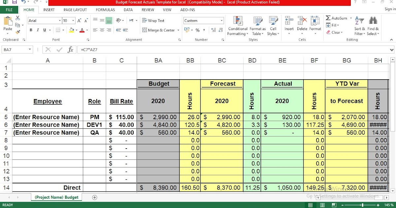Click the New Sheet plus button
The width and height of the screenshot is (396, 208).
(94, 197)
